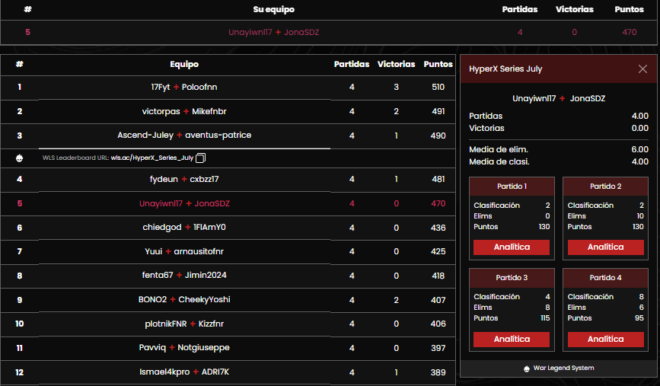Click Unayiwnl17 + JonaSDZ in Su equipo bar
Viewport: 660px width, 386px height.
tap(273, 33)
